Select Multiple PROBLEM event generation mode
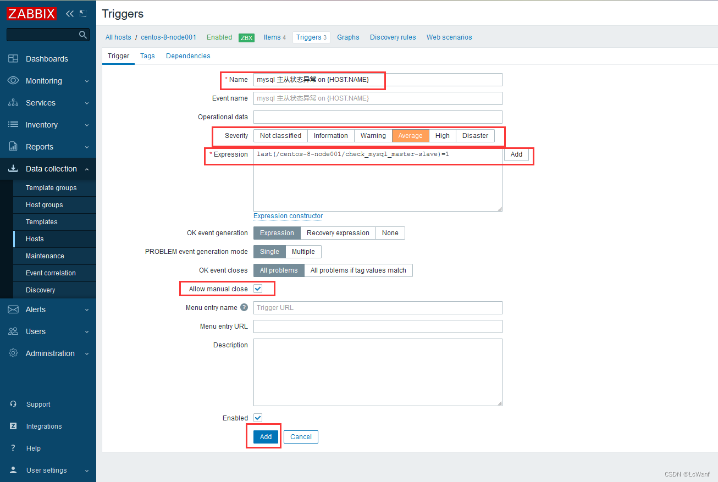This screenshot has width=718, height=482. pos(303,252)
